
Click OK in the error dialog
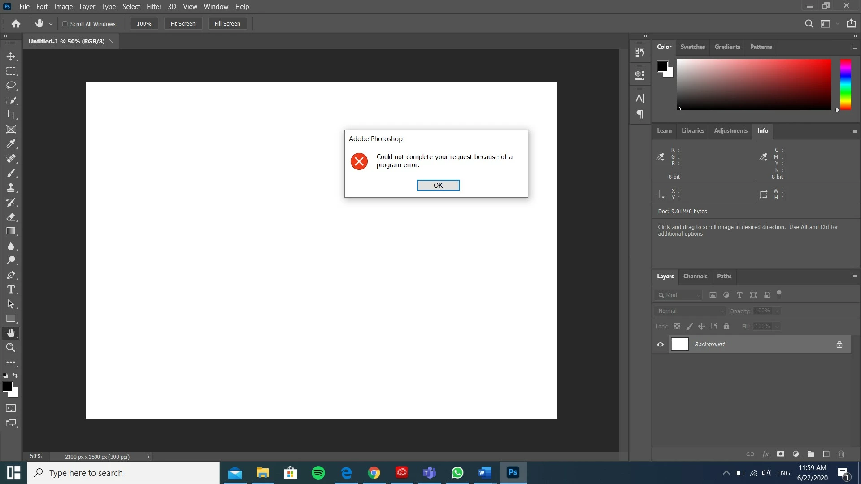438,185
